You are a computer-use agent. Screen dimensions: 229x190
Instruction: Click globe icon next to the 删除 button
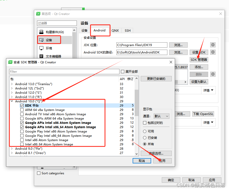click(213, 74)
